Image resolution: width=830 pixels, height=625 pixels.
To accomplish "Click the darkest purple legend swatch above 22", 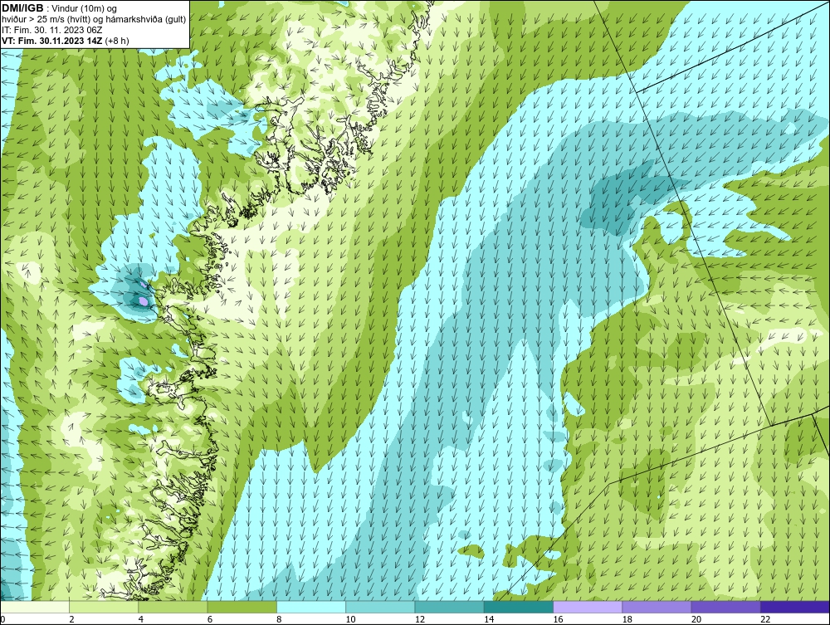I will pos(795,607).
